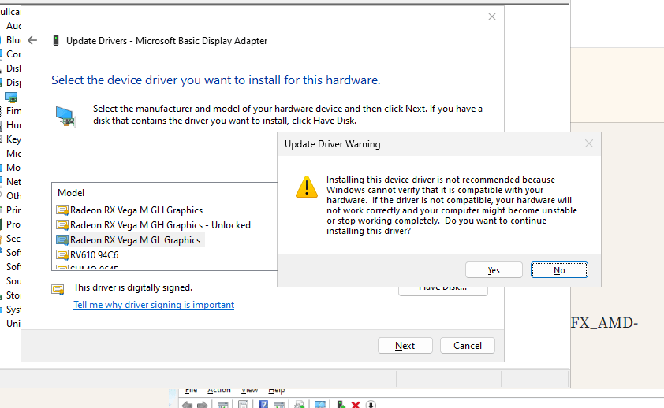This screenshot has width=664, height=408.
Task: Select the 'Firn' entry in device tree
Action: click(13, 111)
